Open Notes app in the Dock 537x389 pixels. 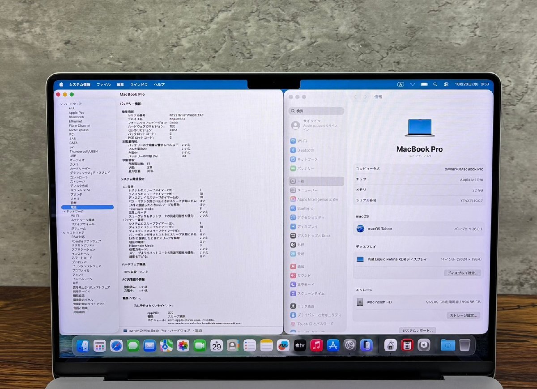(x=267, y=346)
